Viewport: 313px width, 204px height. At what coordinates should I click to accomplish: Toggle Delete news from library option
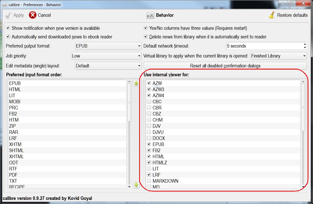pos(146,37)
